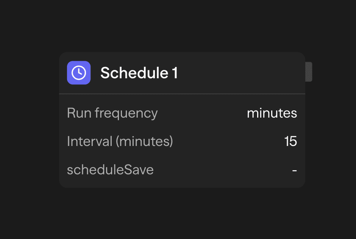Image resolution: width=356 pixels, height=239 pixels.
Task: Click the rounded icon left of the title
Action: [79, 72]
